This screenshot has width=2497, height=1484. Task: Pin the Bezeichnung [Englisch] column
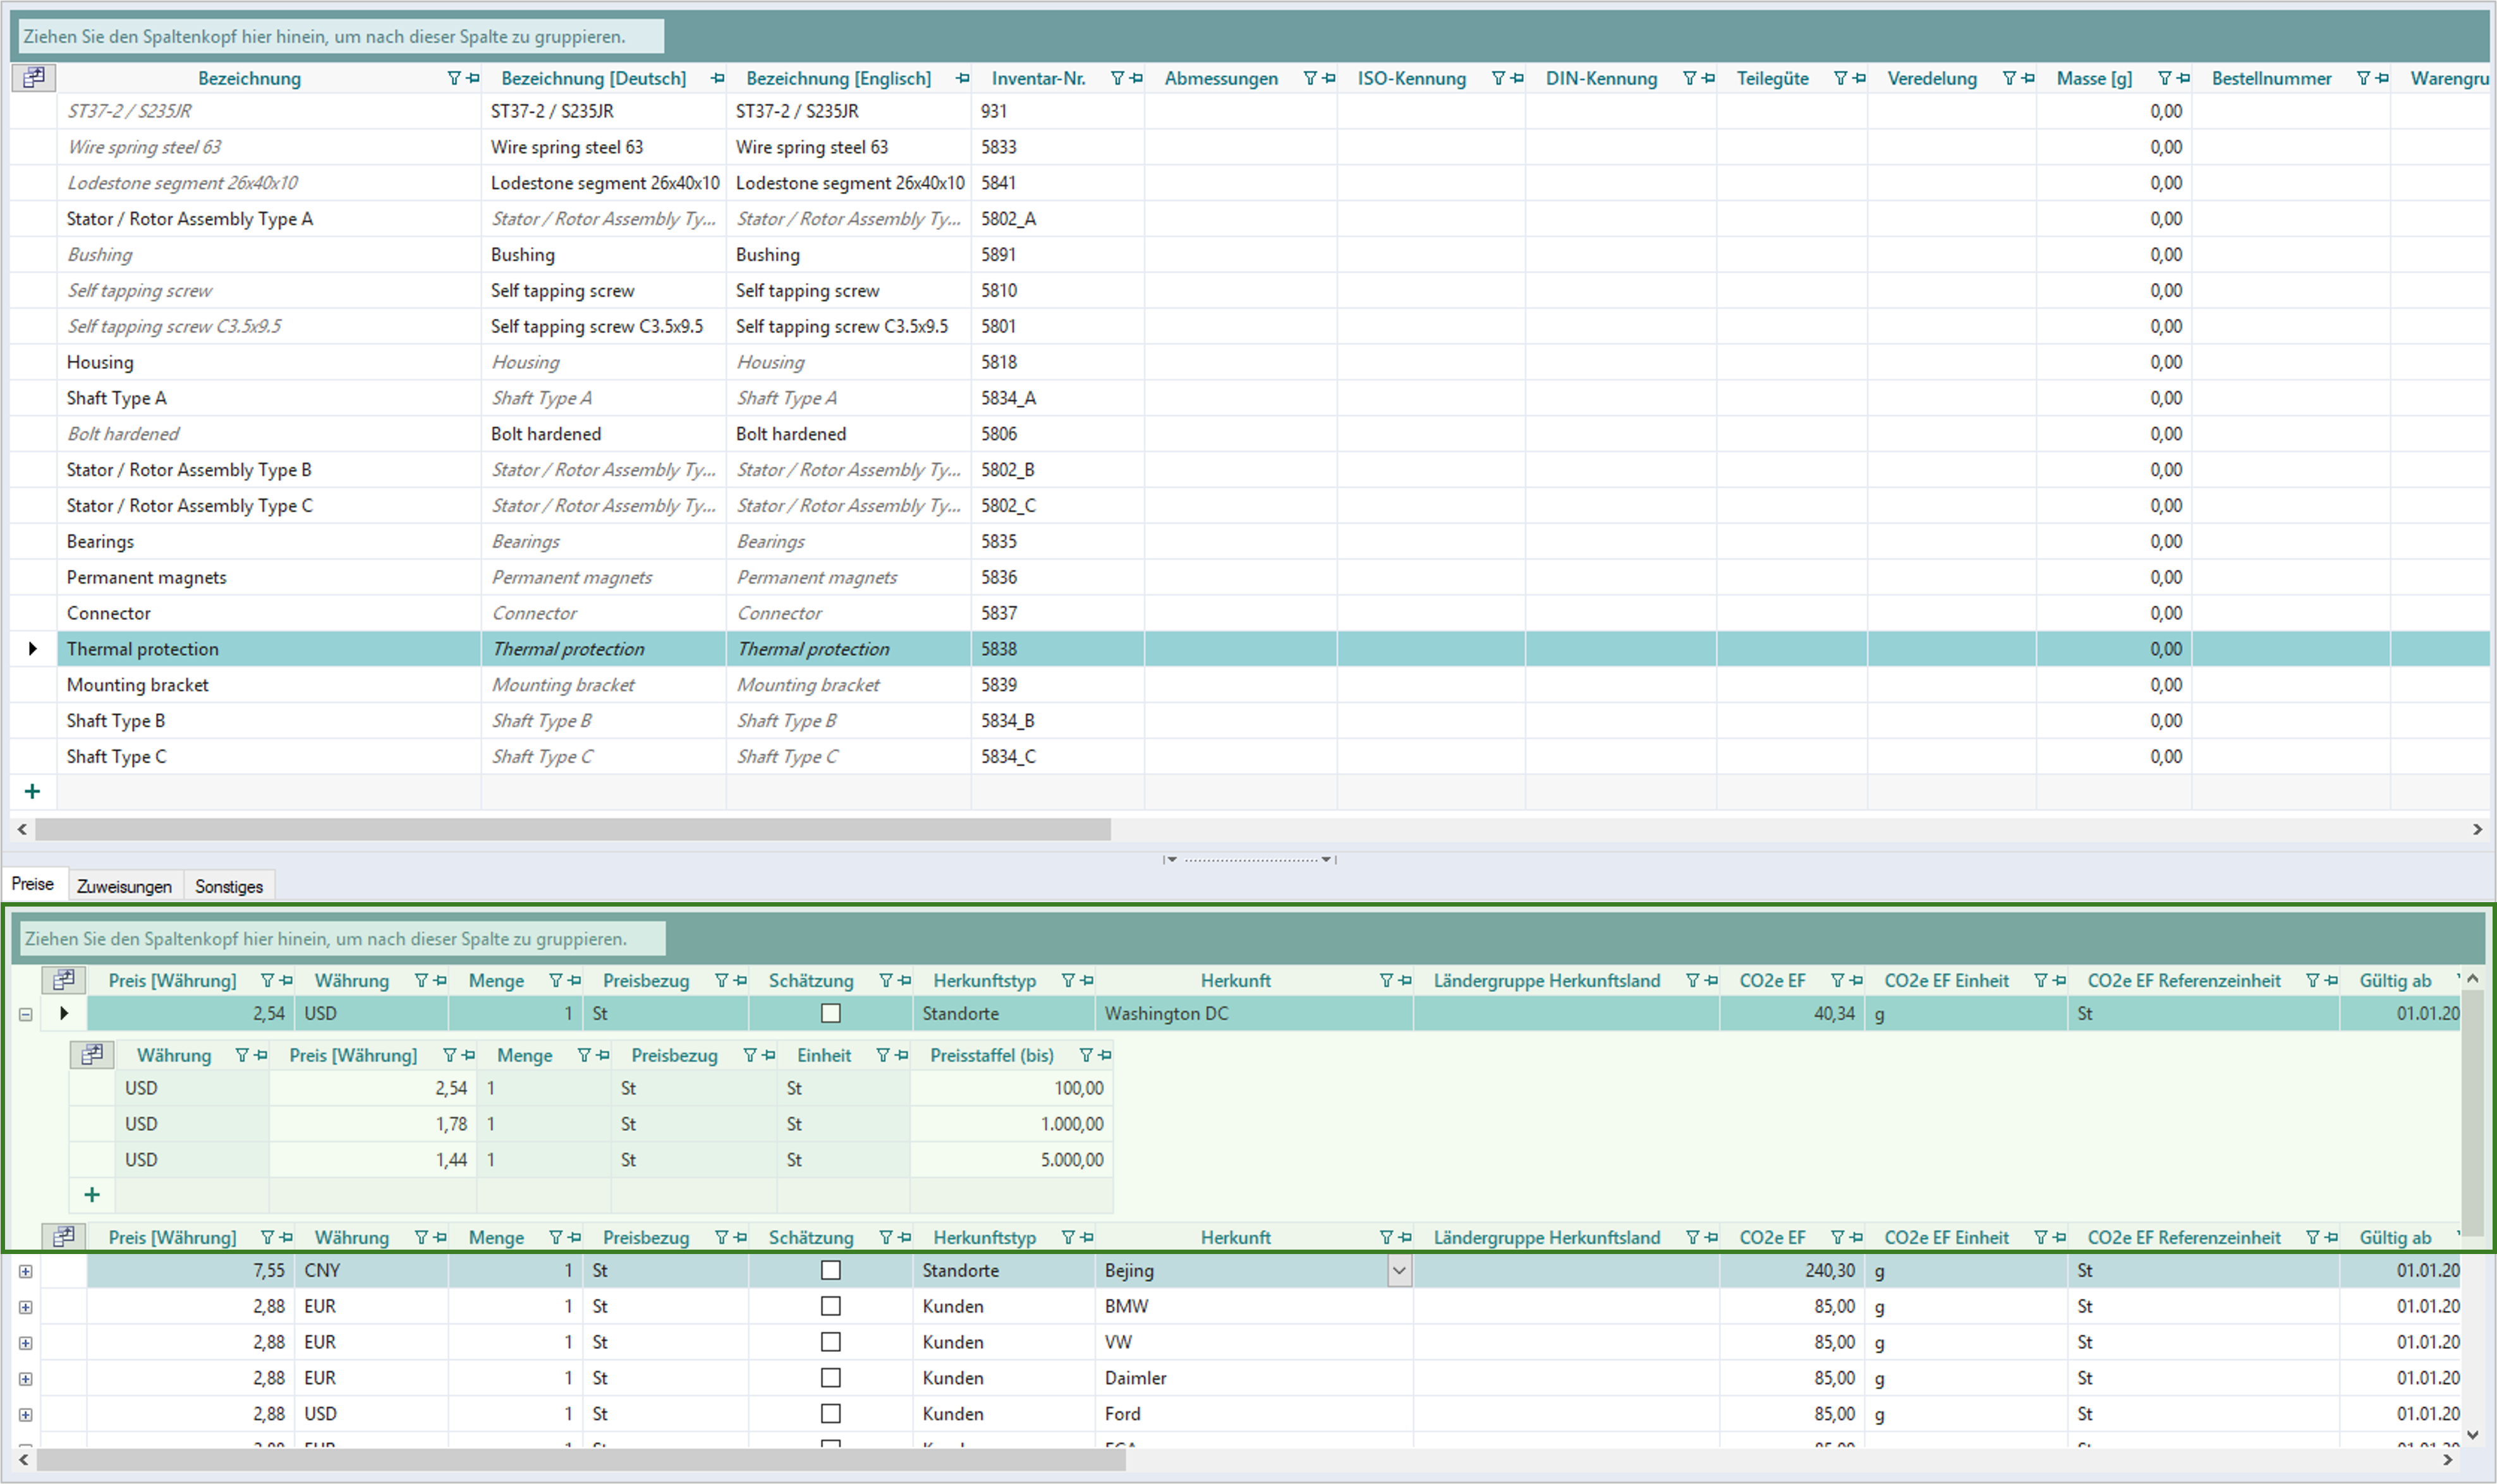click(961, 78)
